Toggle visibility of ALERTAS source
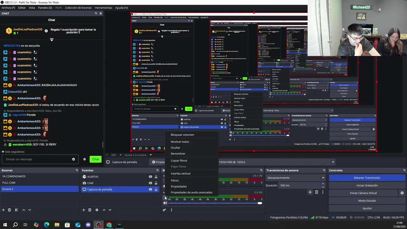The width and height of the screenshot is (407, 229). point(150,177)
